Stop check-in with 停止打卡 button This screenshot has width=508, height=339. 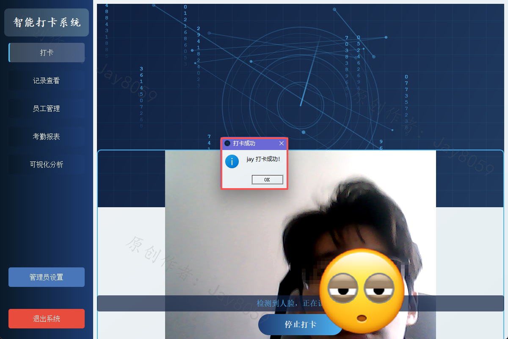click(x=300, y=325)
